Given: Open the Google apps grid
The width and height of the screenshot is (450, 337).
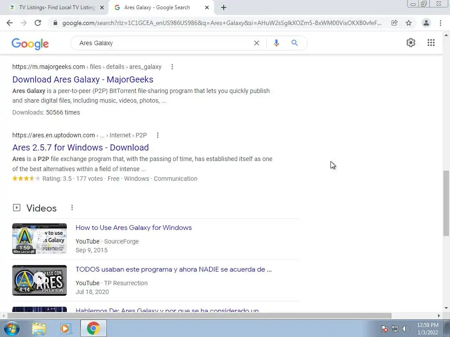Looking at the screenshot, I should coord(431,43).
